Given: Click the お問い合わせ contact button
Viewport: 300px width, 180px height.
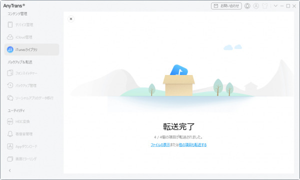Looking at the screenshot, I should pos(226,6).
